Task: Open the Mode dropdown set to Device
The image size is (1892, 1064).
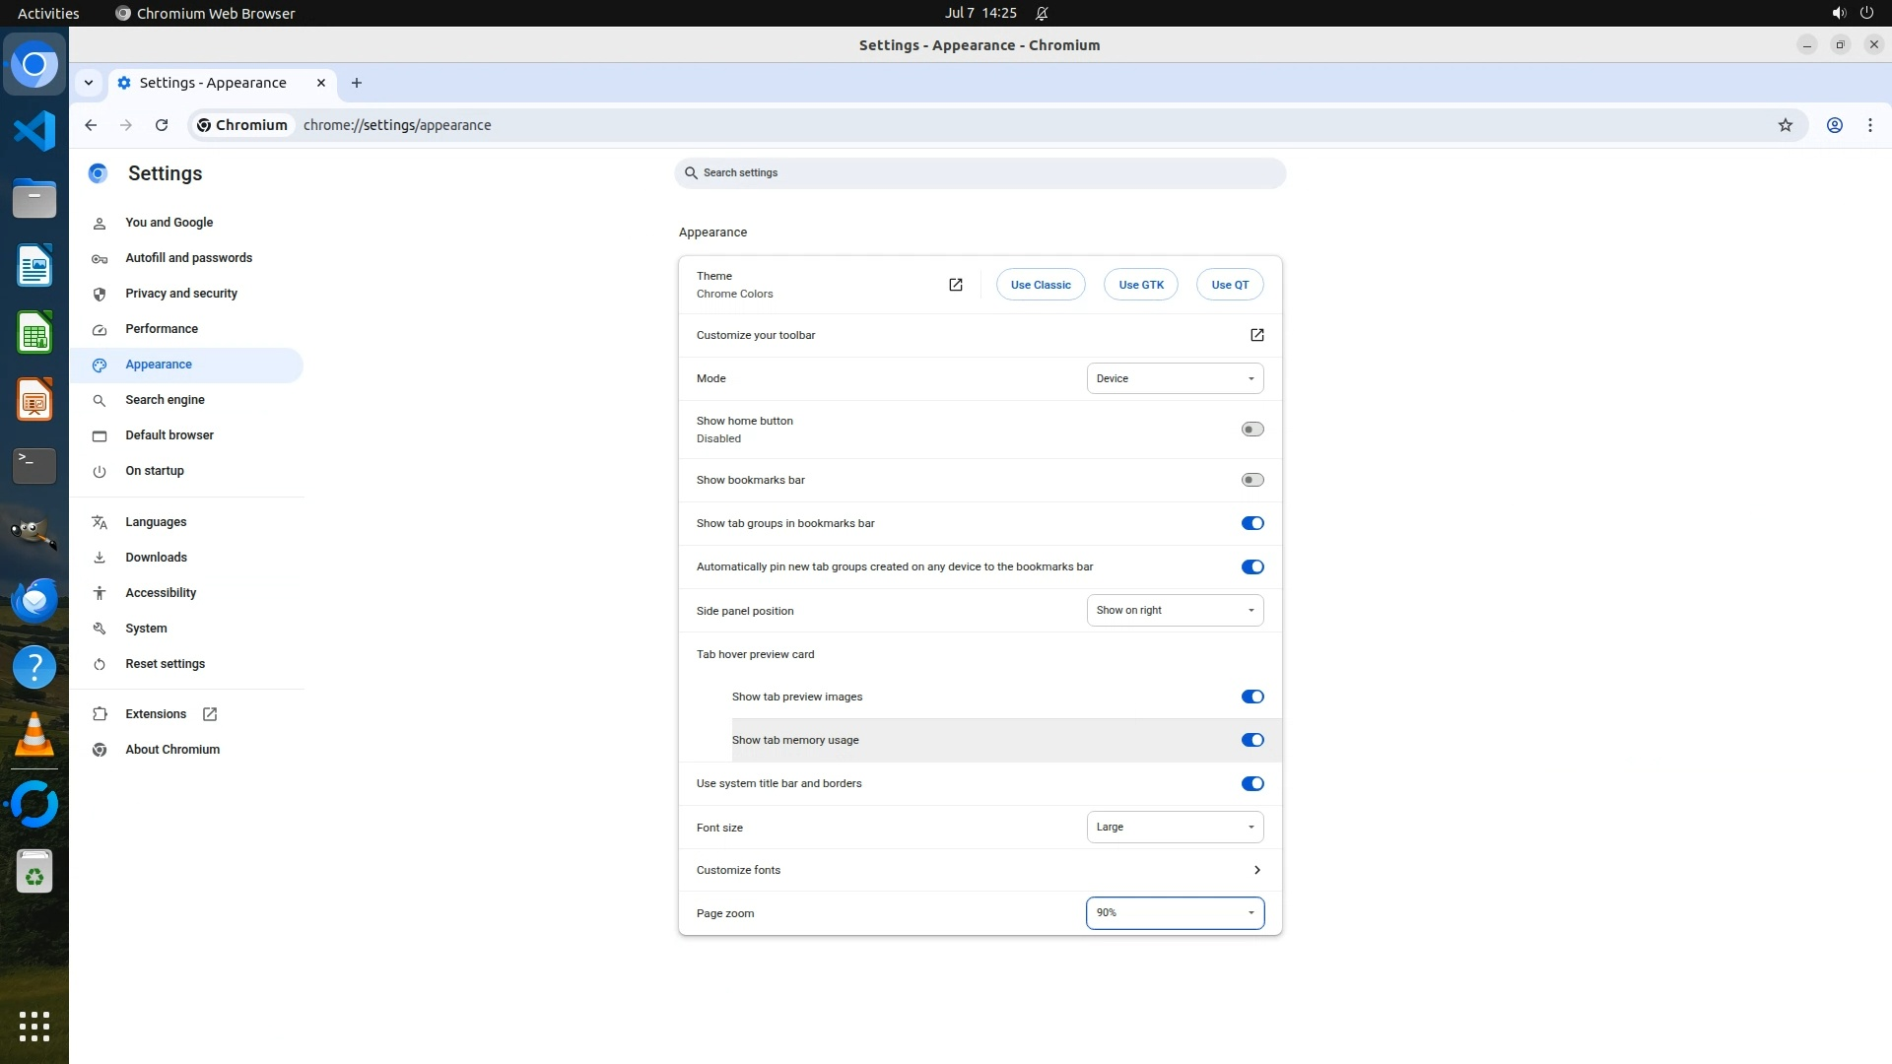Action: 1174,378
